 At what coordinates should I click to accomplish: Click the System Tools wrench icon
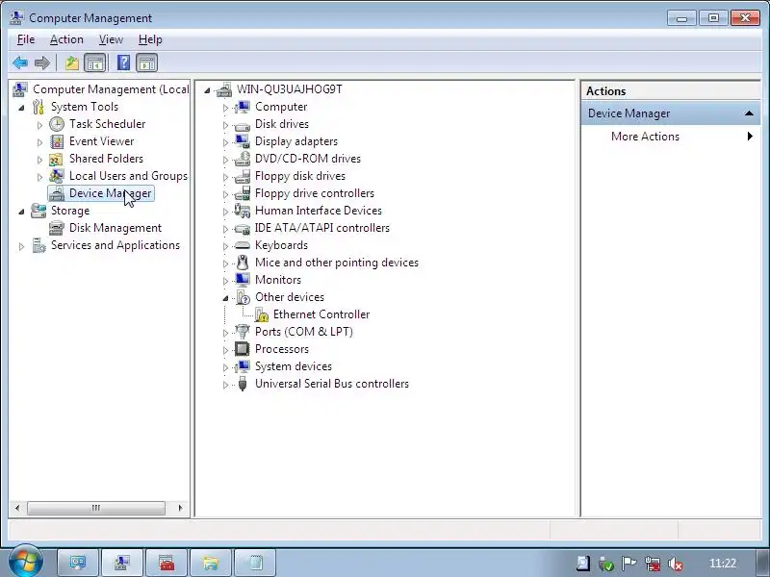pos(38,107)
